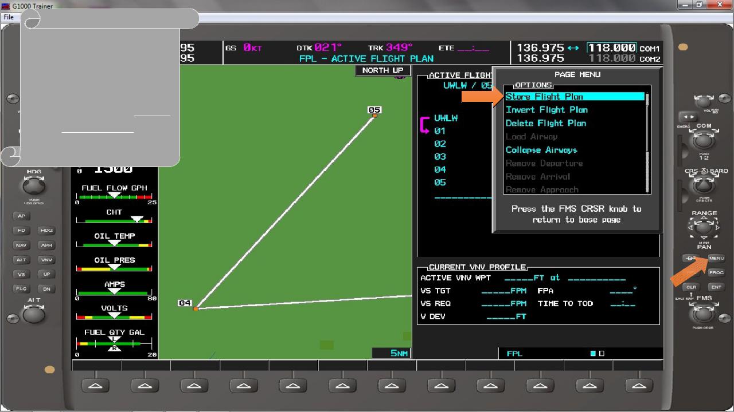This screenshot has width=734, height=412.
Task: Choose Delete Flight Plan option
Action: [546, 123]
